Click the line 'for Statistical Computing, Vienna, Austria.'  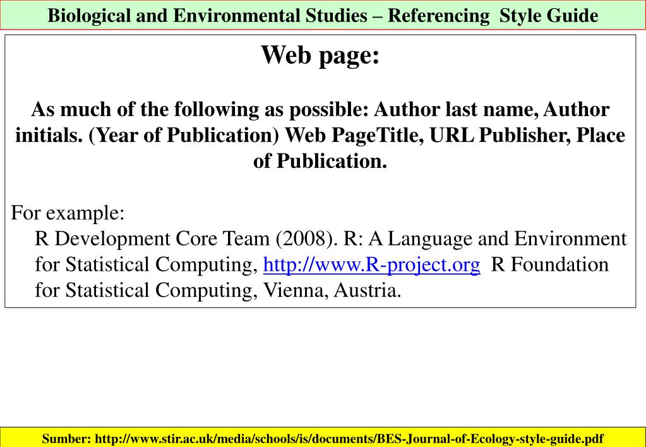click(218, 290)
